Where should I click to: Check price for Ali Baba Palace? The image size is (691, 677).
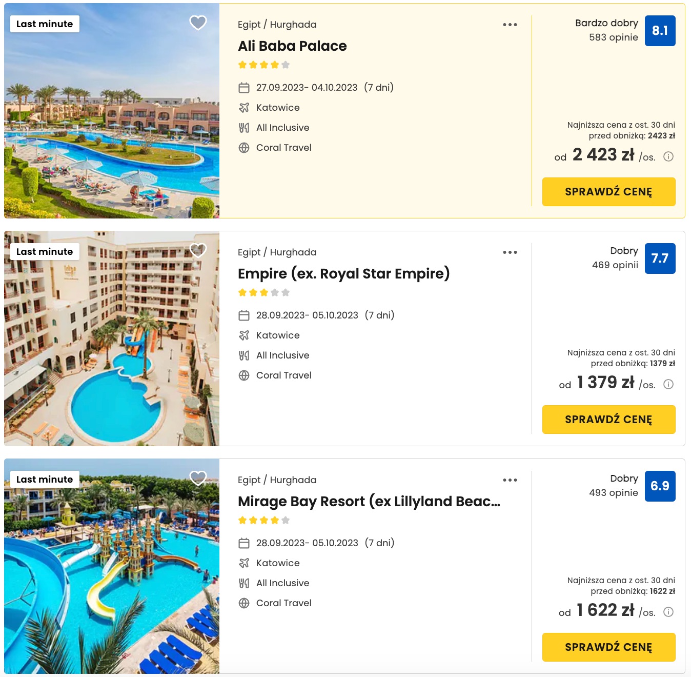pyautogui.click(x=608, y=192)
